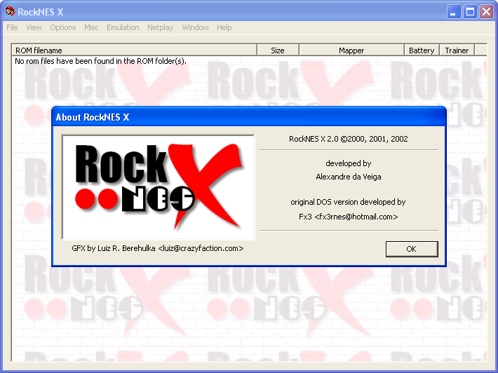Image resolution: width=498 pixels, height=373 pixels.
Task: Open the Options menu
Action: pyautogui.click(x=63, y=27)
